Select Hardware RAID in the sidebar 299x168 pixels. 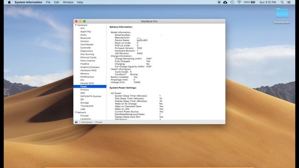pyautogui.click(x=88, y=70)
